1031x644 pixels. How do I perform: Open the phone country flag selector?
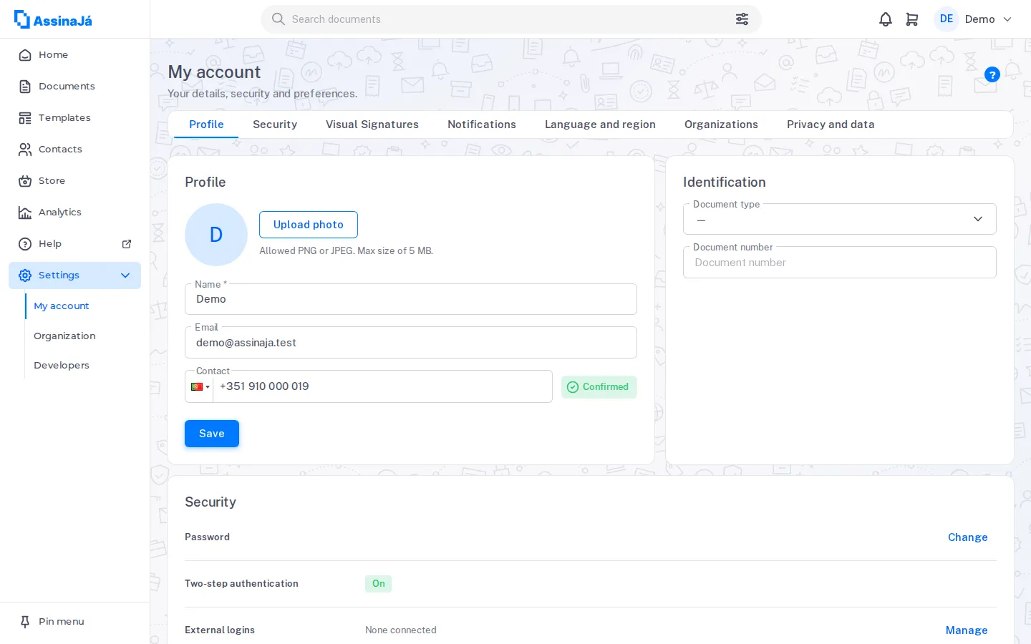pos(200,387)
